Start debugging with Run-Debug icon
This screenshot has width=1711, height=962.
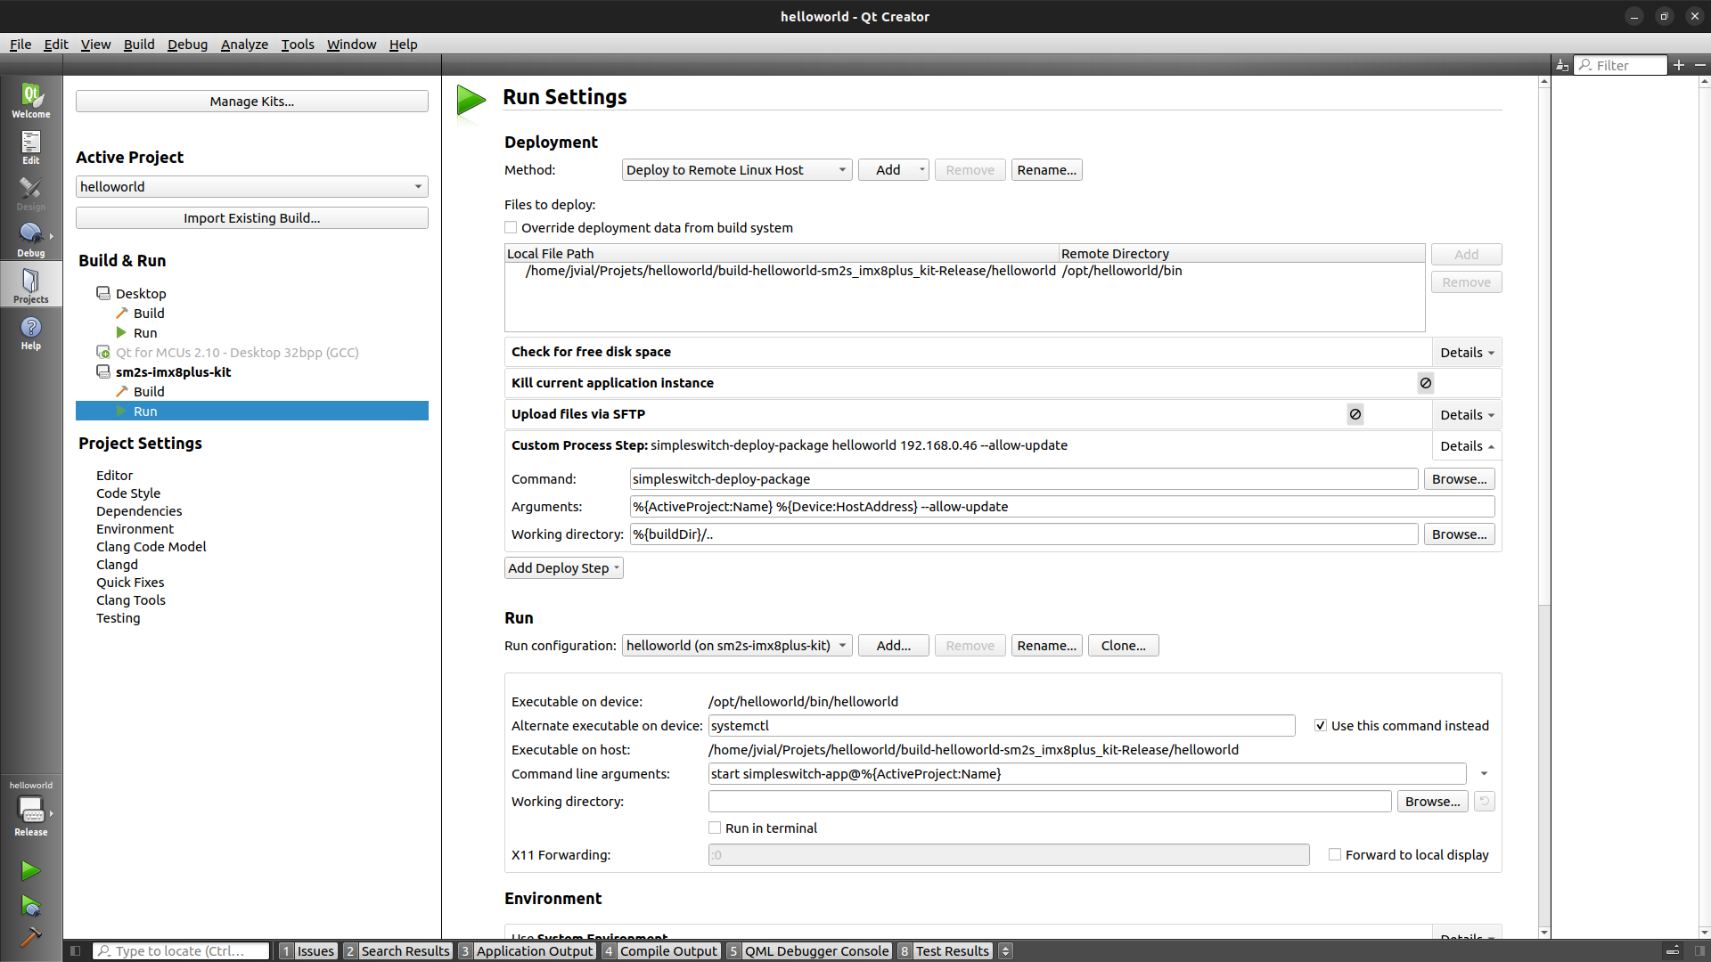coord(30,906)
